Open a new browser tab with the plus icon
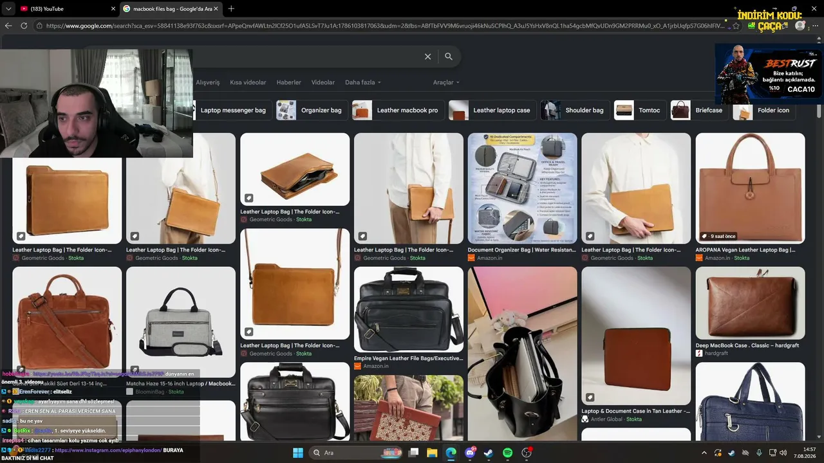 coord(231,8)
